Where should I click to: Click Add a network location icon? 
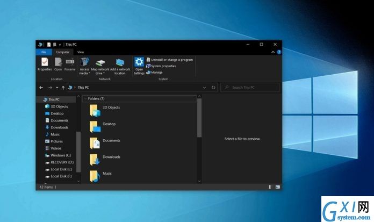120,62
